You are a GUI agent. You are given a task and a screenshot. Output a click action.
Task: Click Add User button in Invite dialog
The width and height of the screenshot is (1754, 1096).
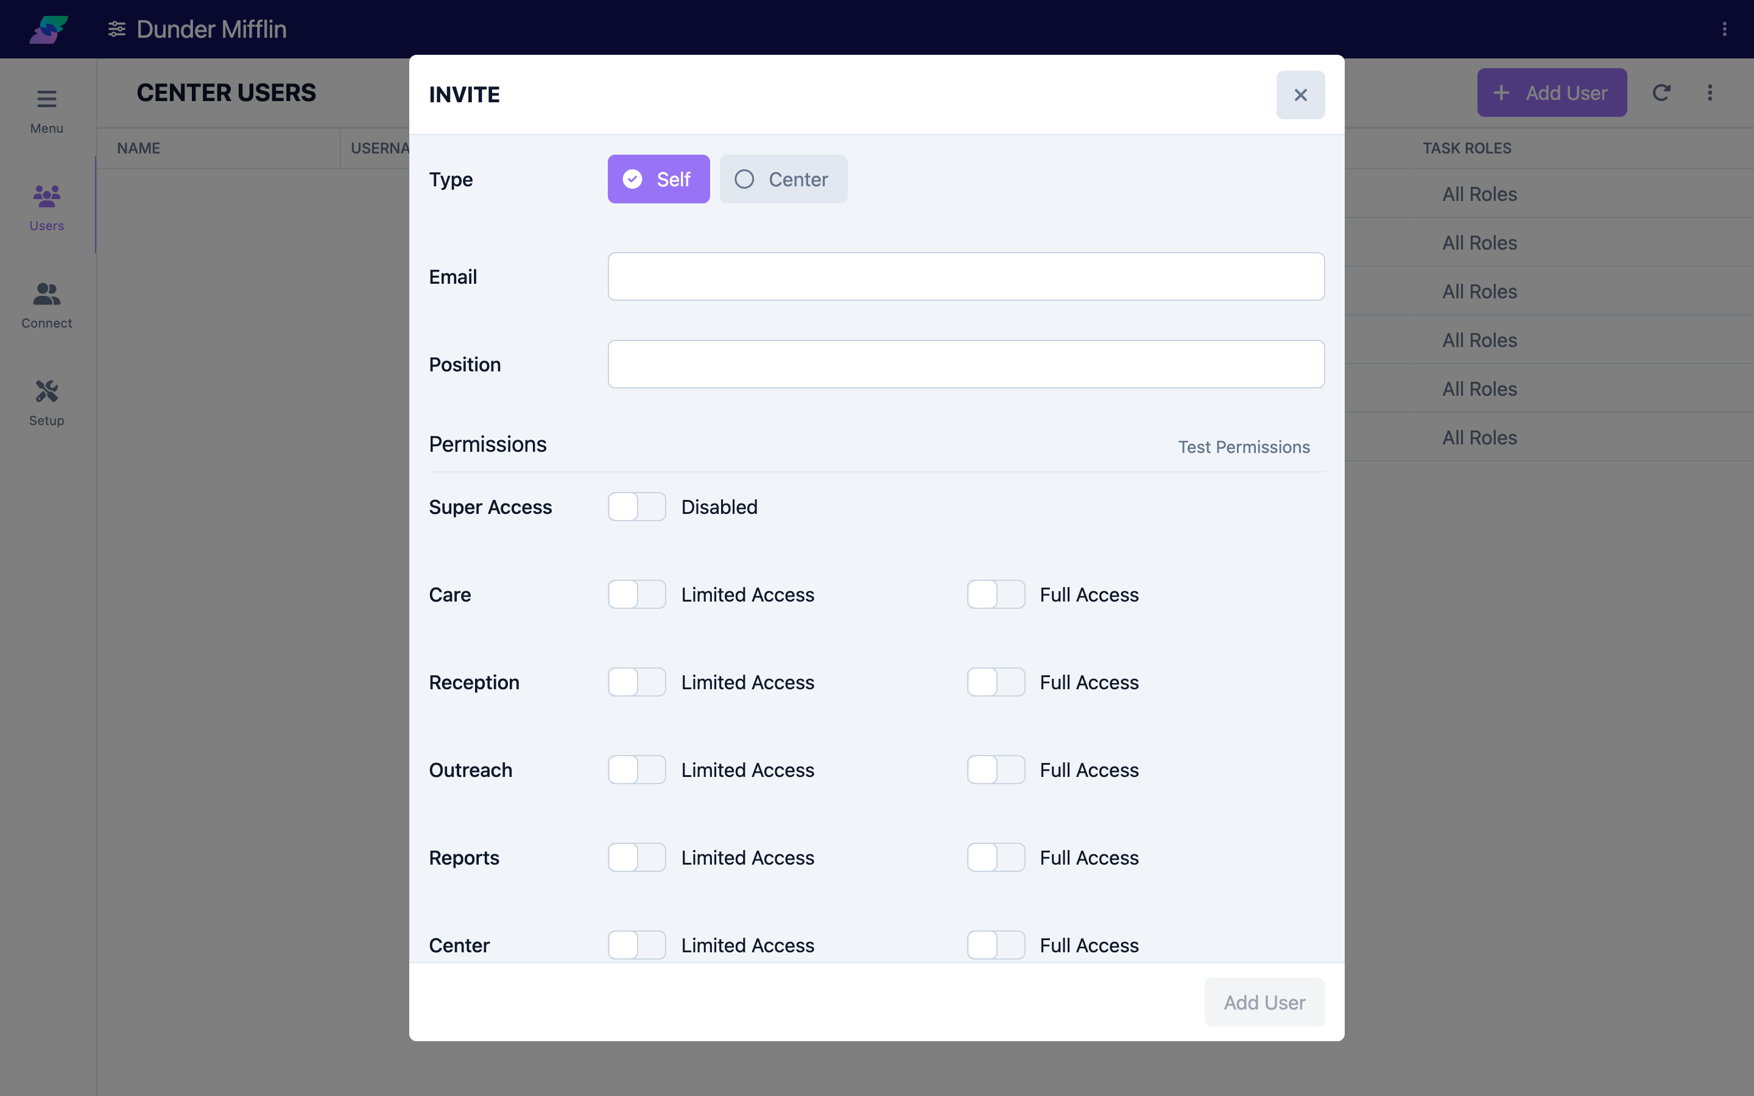pyautogui.click(x=1264, y=1002)
